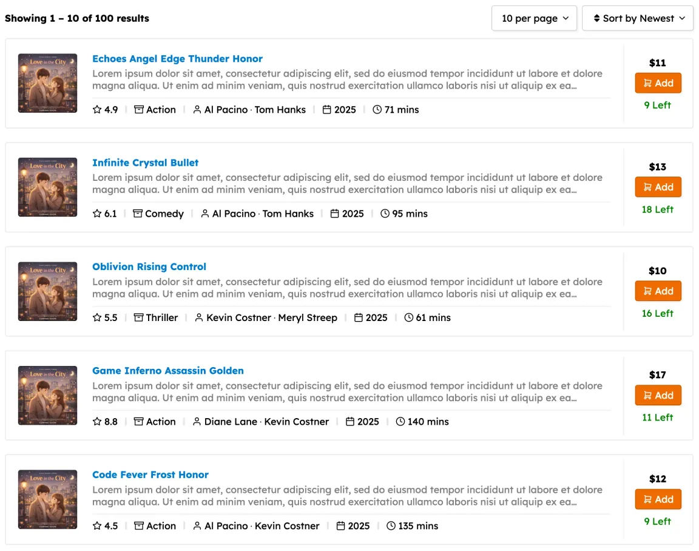Image resolution: width=699 pixels, height=551 pixels.
Task: Click the calendar icon in Infinite Crystal Bullet row
Action: (335, 214)
